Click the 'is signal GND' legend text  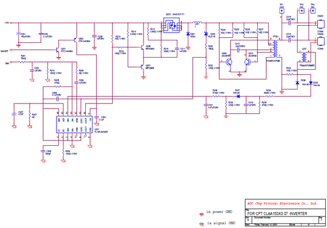[x=221, y=223]
